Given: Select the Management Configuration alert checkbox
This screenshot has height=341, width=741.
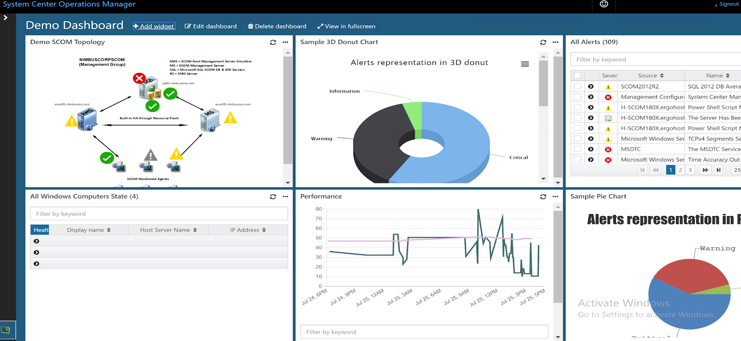Looking at the screenshot, I should (x=578, y=97).
